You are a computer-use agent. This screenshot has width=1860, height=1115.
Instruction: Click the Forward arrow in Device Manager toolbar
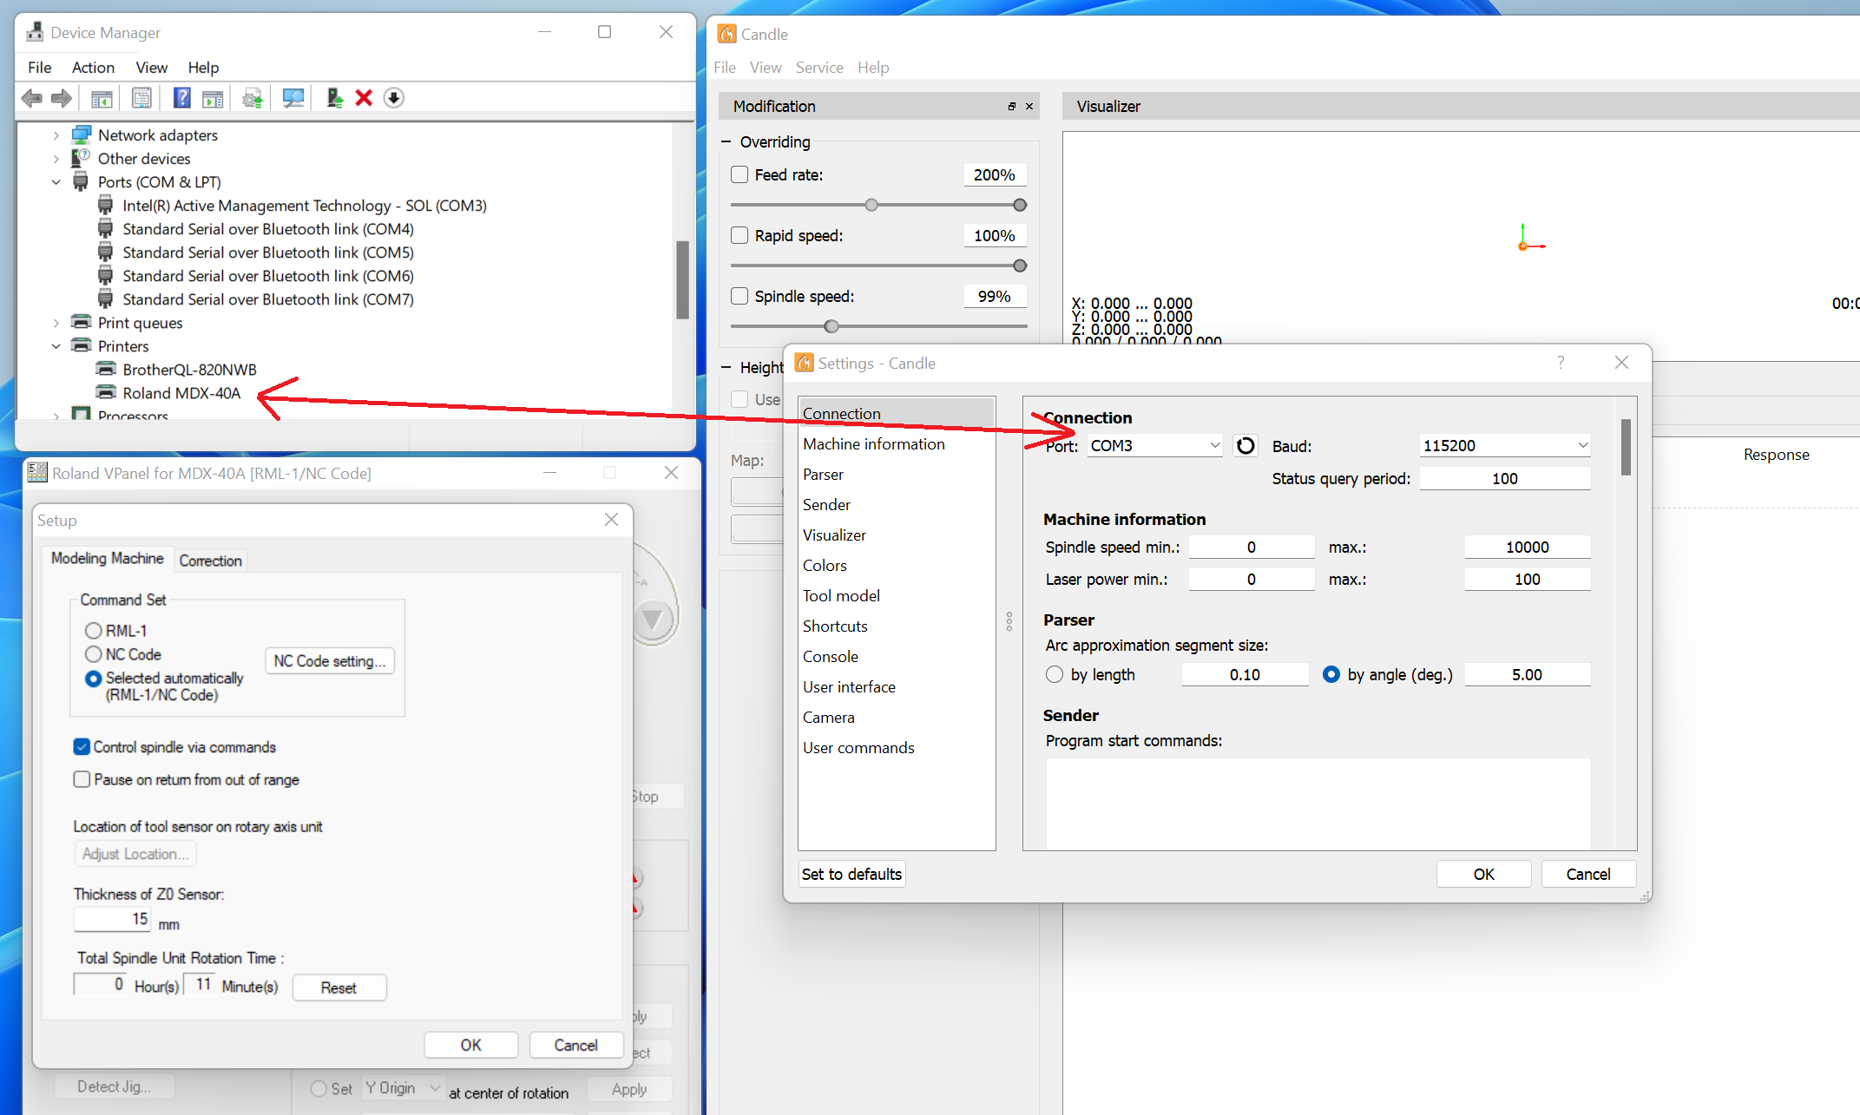[62, 98]
